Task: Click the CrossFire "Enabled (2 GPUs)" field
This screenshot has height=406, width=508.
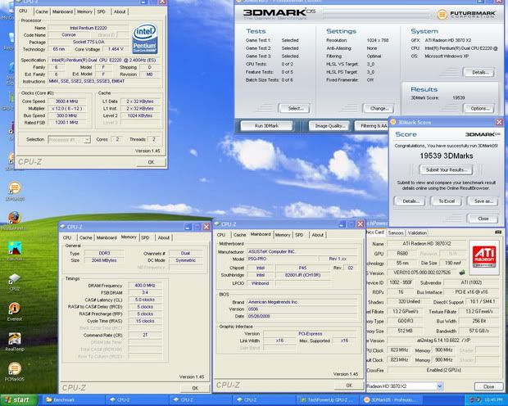Action: (x=443, y=370)
